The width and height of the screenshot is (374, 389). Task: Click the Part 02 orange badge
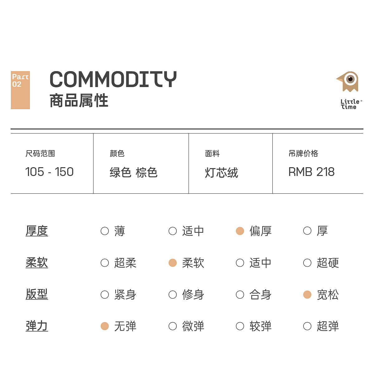coord(20,90)
